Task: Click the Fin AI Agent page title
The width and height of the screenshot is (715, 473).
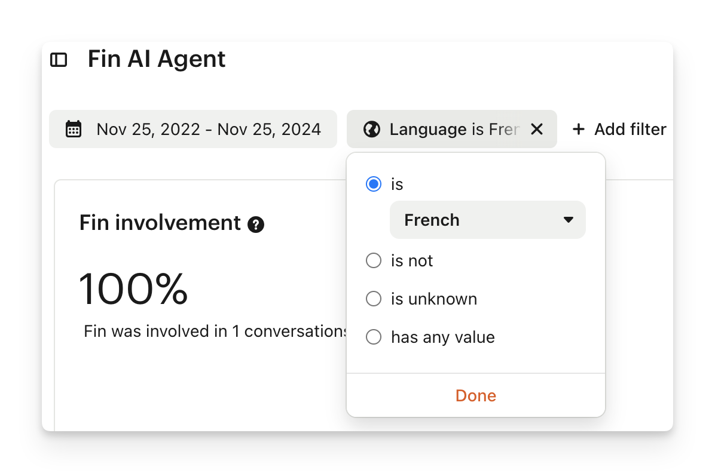Action: click(x=157, y=59)
